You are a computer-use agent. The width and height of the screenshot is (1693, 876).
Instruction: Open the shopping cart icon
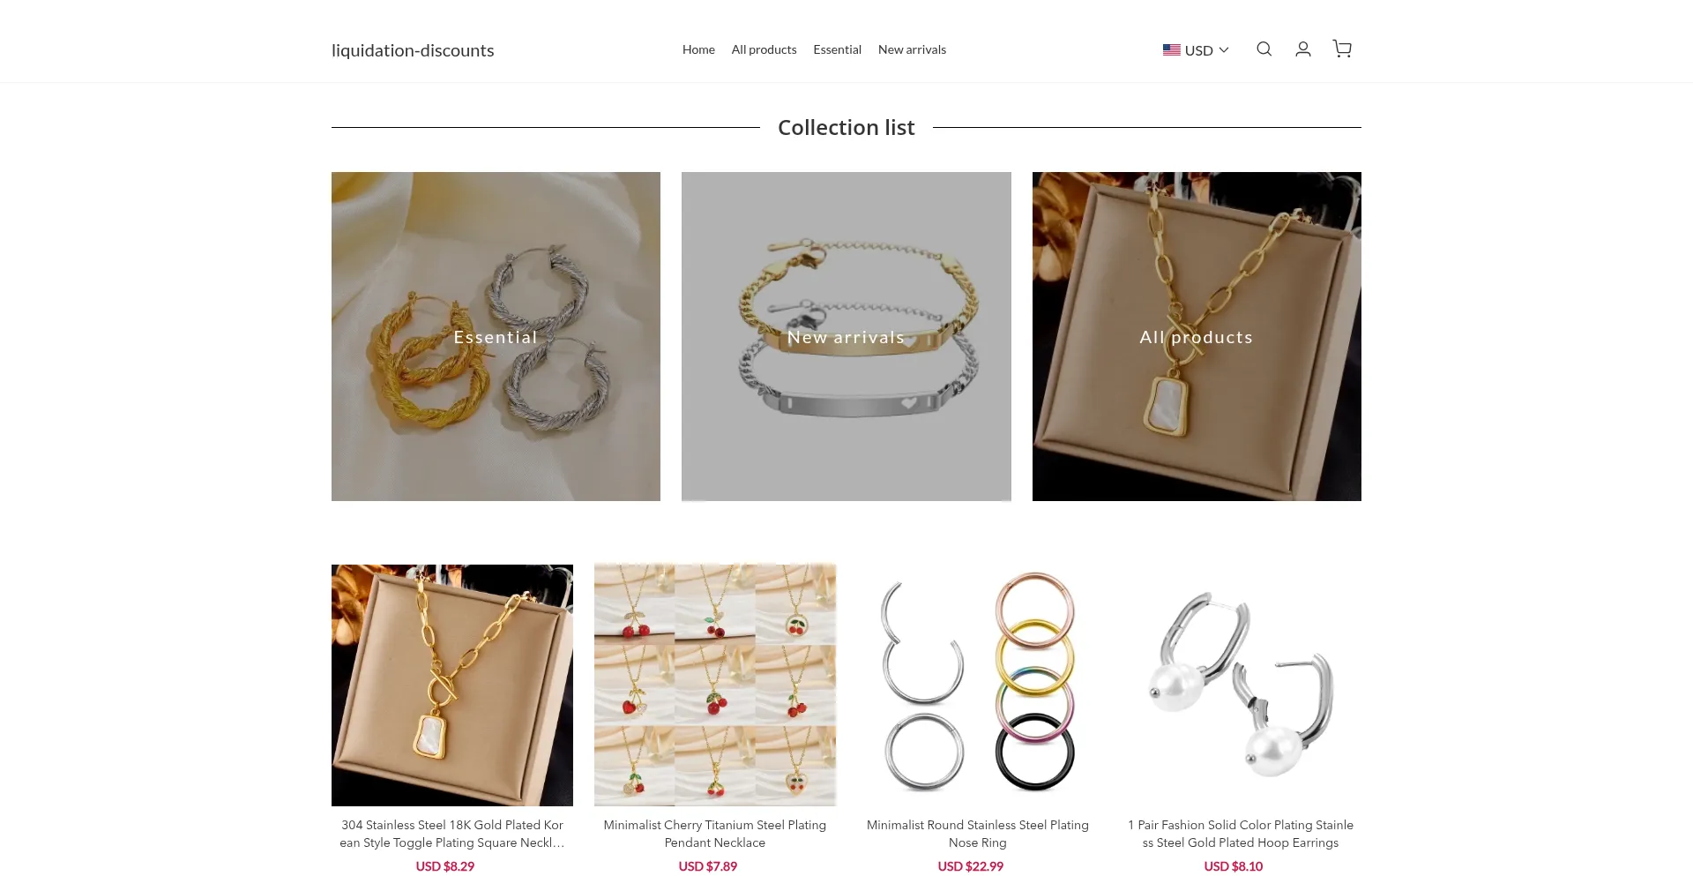(x=1342, y=49)
